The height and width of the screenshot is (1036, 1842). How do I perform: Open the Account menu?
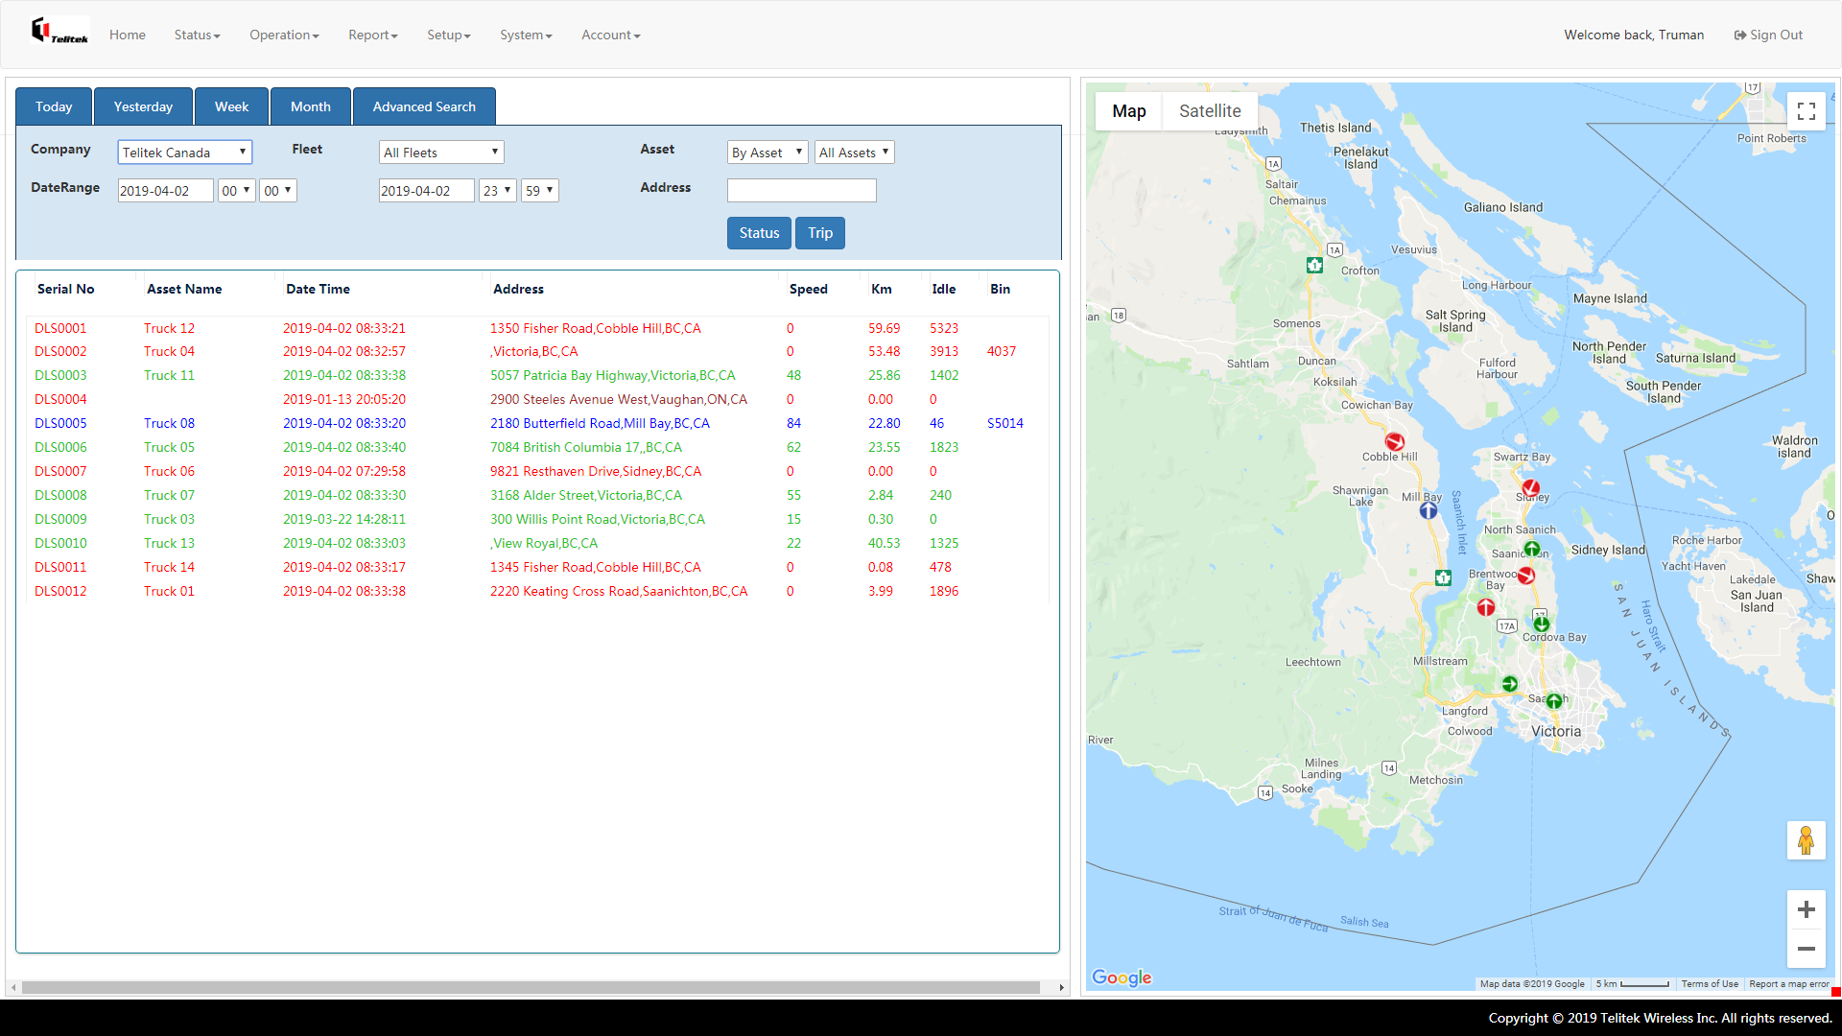611,35
